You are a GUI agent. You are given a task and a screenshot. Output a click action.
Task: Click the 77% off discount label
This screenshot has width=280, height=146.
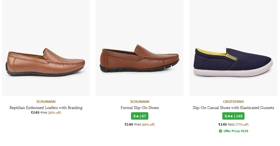click(x=242, y=125)
